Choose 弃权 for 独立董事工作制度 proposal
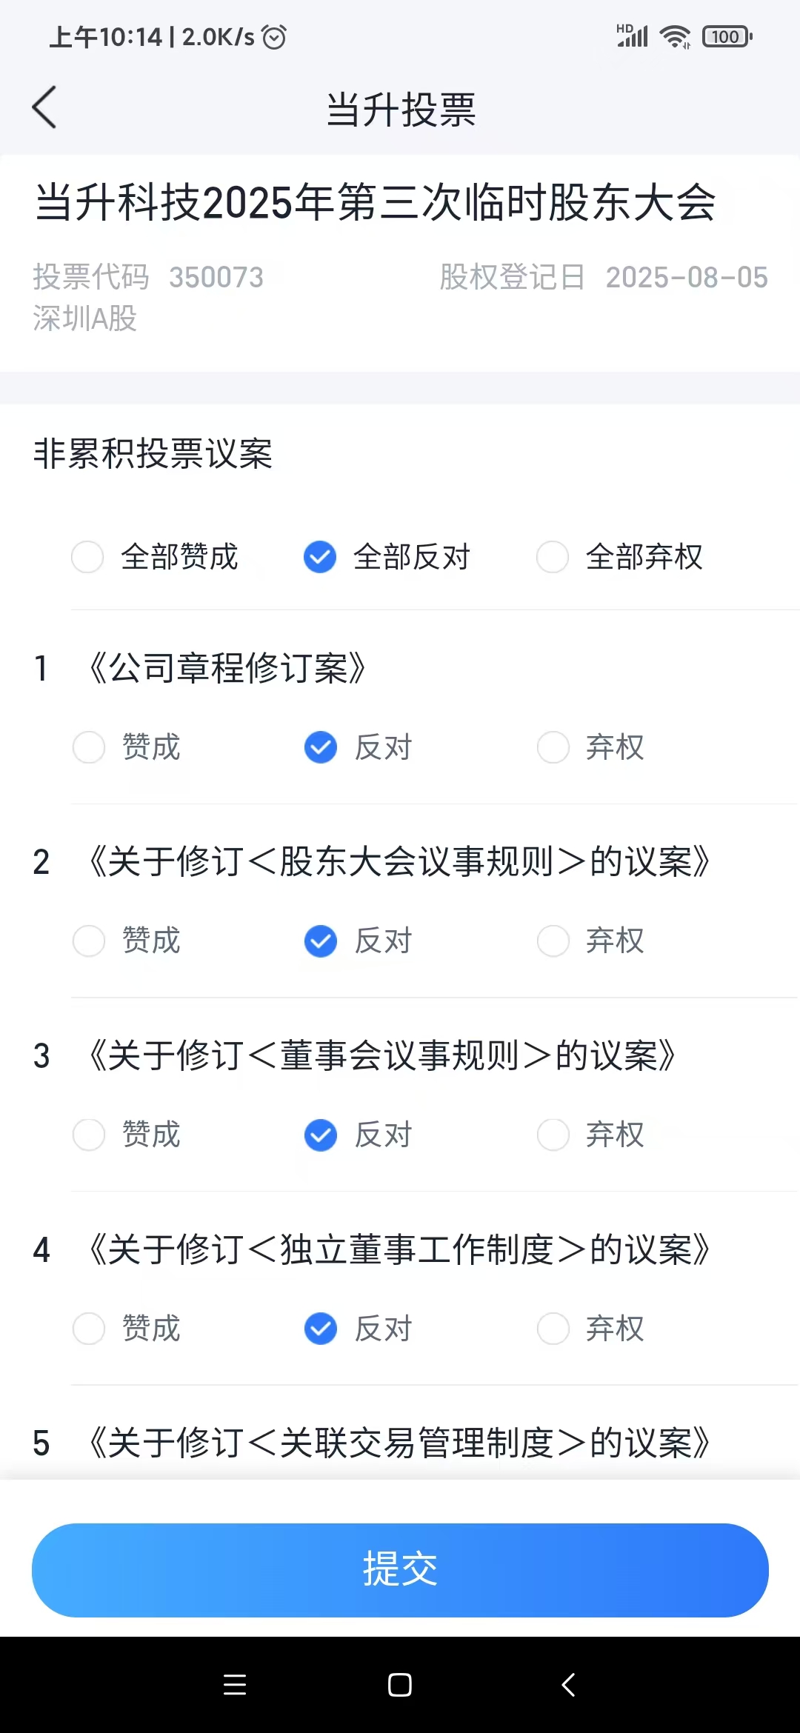This screenshot has width=800, height=1733. [x=591, y=1329]
